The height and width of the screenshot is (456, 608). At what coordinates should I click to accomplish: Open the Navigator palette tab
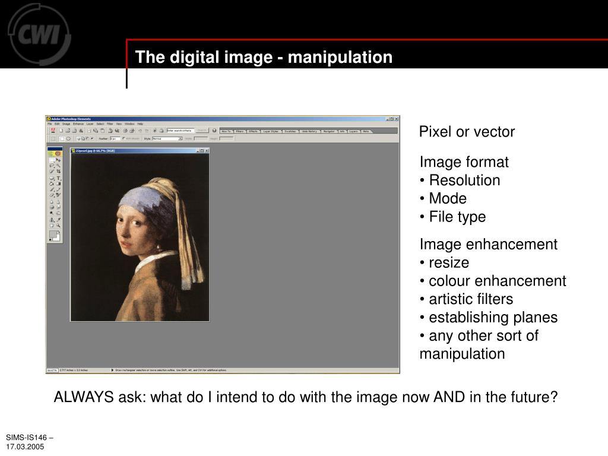tap(329, 131)
